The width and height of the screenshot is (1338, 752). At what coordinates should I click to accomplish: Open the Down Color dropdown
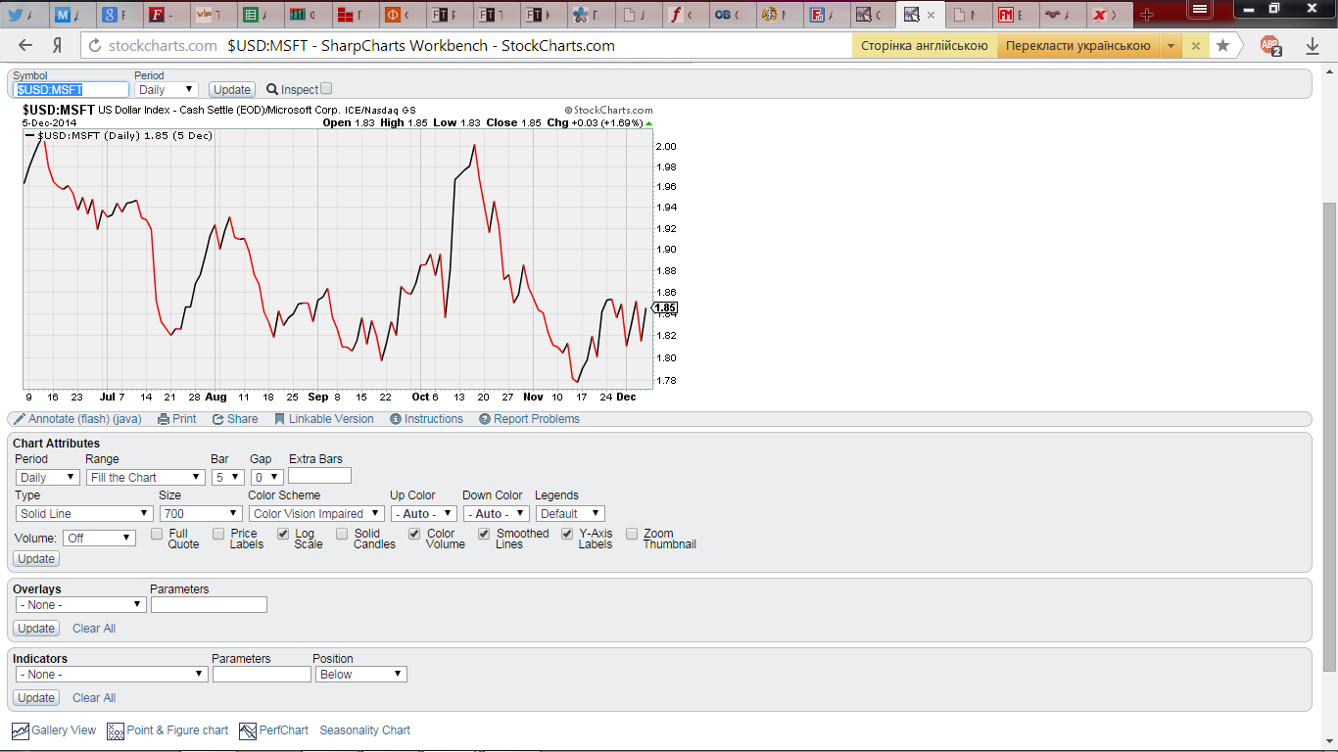497,514
